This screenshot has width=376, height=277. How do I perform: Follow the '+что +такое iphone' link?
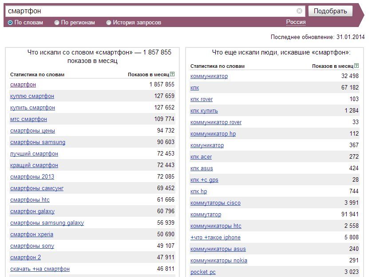pos(215,237)
